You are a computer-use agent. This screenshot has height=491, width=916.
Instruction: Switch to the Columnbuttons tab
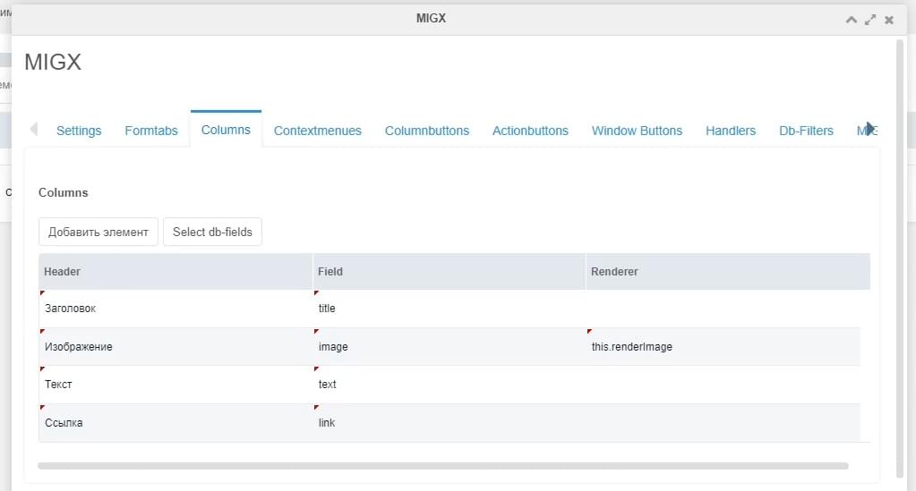pyautogui.click(x=427, y=131)
